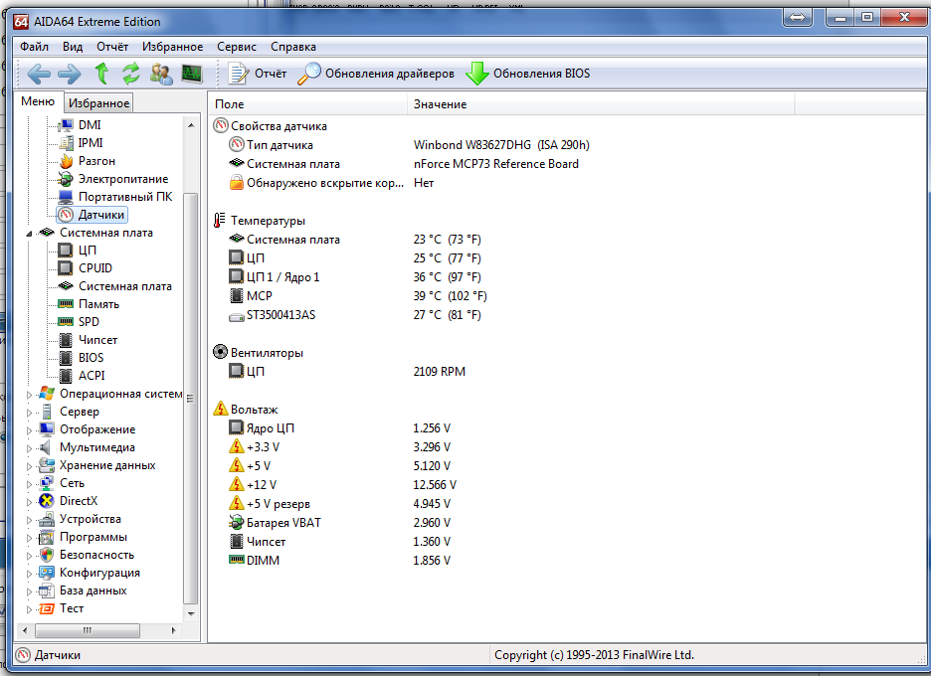Image resolution: width=931 pixels, height=676 pixels.
Task: Select the ЦП 1 / Ядро 1 row
Action: point(354,276)
